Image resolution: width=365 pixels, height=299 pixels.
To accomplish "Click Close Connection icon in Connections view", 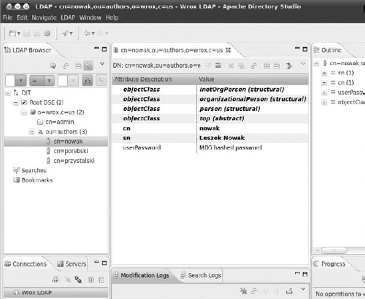I will [78, 280].
